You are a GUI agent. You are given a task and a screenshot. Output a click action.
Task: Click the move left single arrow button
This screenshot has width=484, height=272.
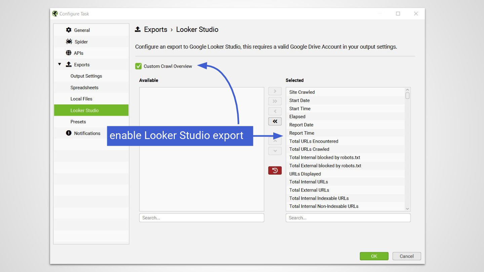[275, 111]
